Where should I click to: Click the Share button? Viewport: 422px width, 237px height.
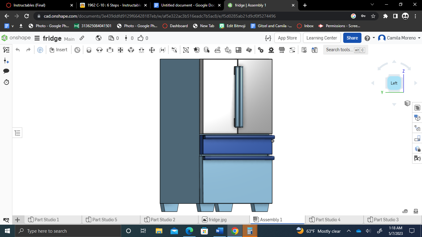pos(352,38)
